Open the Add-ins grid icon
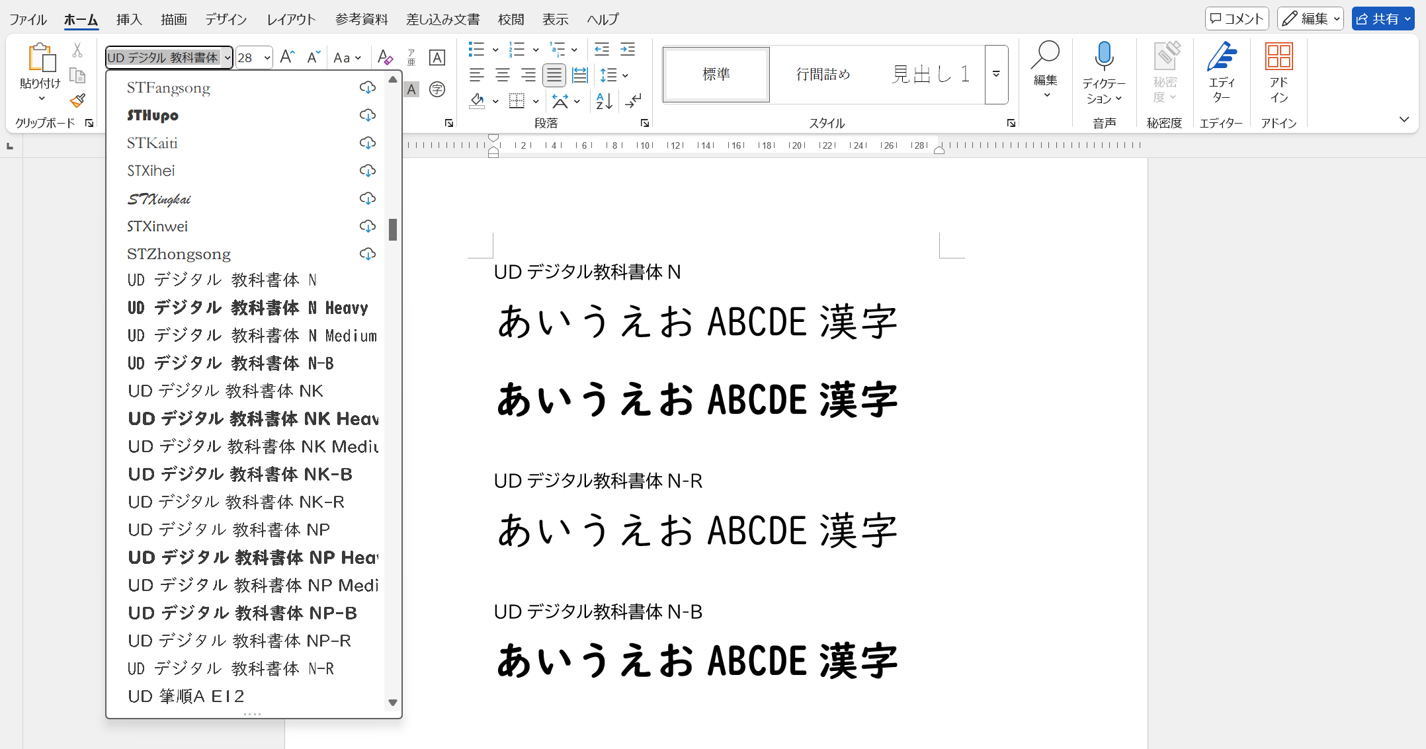1426x749 pixels. [1279, 56]
